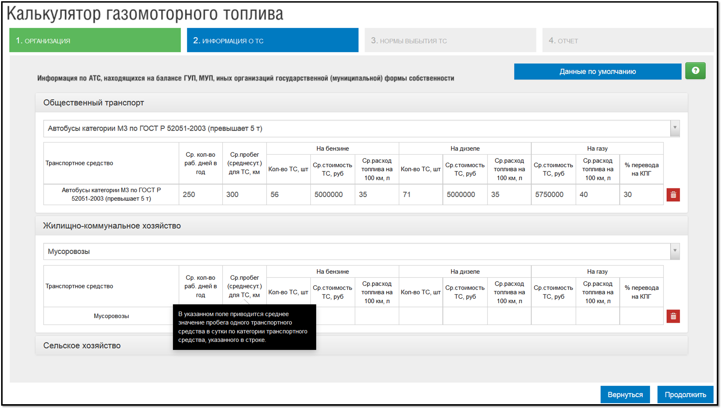Open the public transport category dropdown arrow
The height and width of the screenshot is (409, 722).
[675, 128]
